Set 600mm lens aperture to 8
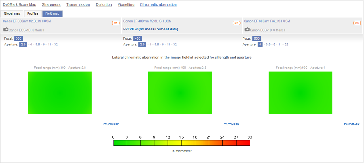364x163 pixels. point(275,45)
